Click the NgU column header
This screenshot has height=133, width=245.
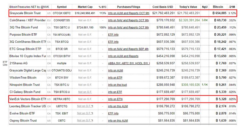pyautogui.click(x=205, y=7)
